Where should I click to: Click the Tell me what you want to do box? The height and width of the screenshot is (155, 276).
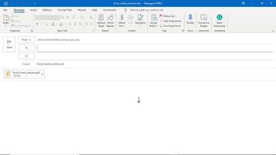[x=147, y=10]
